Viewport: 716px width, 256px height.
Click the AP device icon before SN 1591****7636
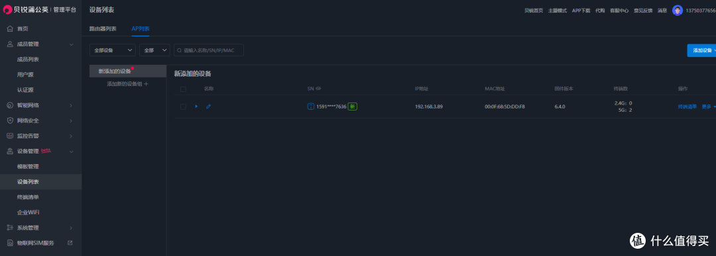point(310,107)
